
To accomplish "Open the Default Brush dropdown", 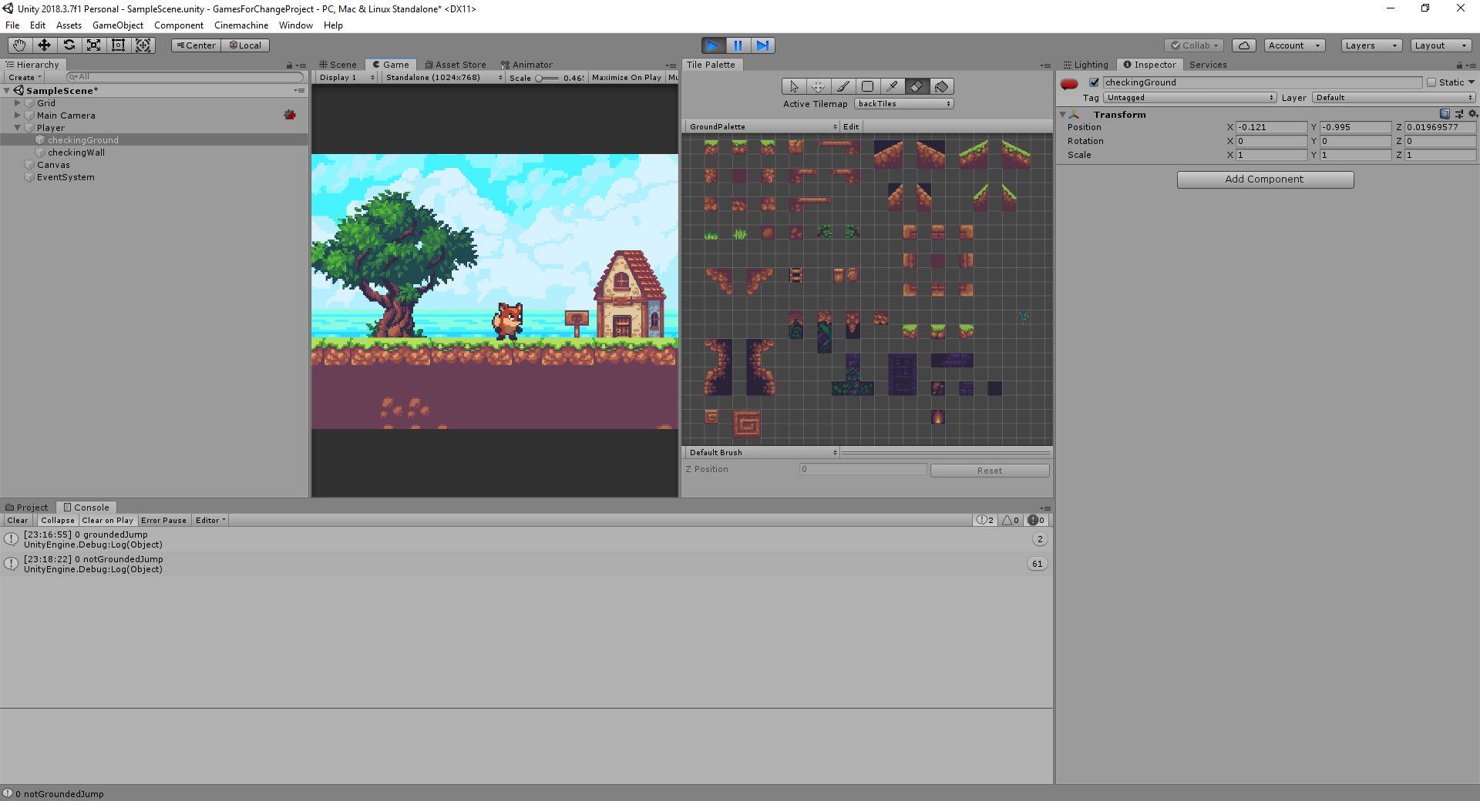I will (762, 452).
